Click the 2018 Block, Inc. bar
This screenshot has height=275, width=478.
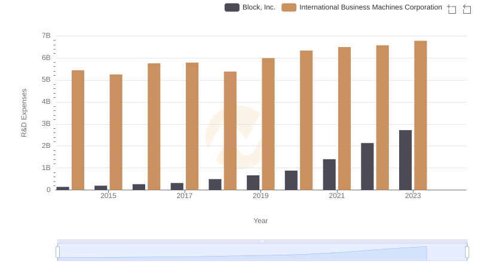coord(215,184)
